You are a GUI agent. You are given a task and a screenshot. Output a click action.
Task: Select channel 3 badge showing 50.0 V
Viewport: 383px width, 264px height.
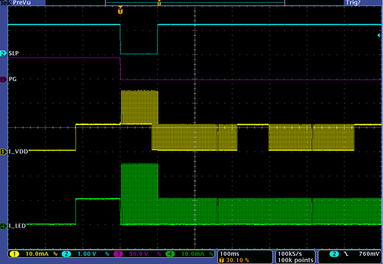coord(118,254)
